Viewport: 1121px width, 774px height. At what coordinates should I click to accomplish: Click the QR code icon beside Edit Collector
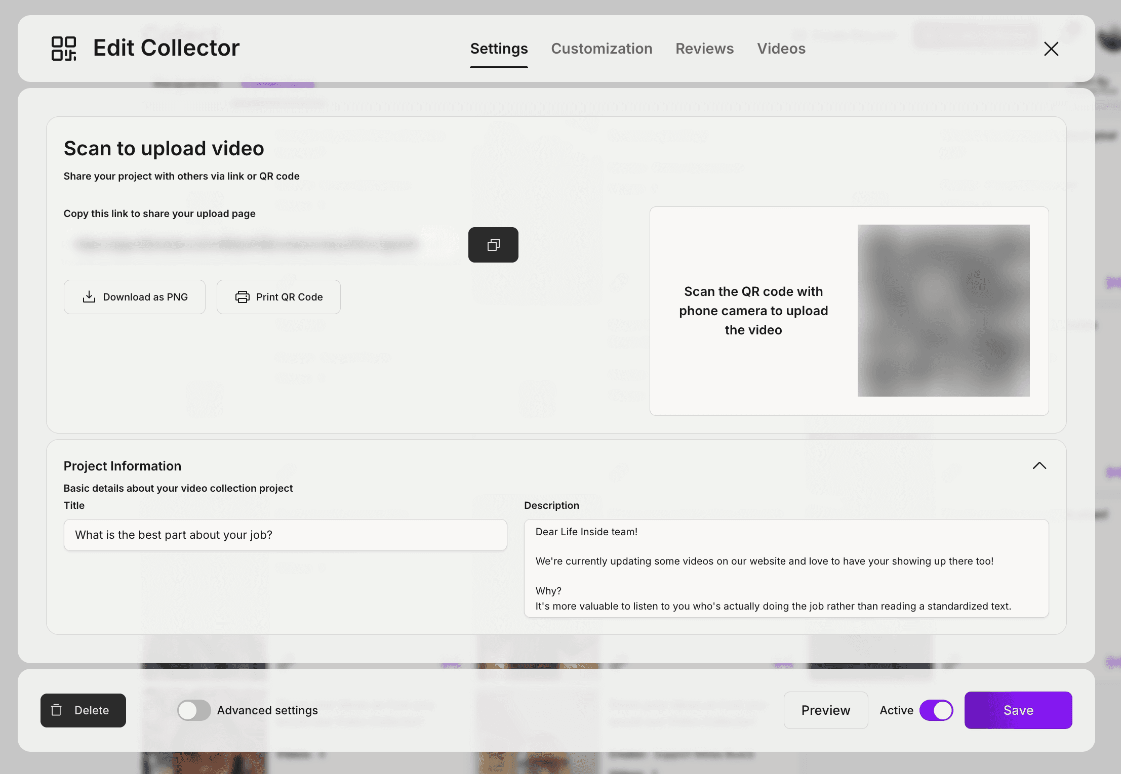coord(64,49)
